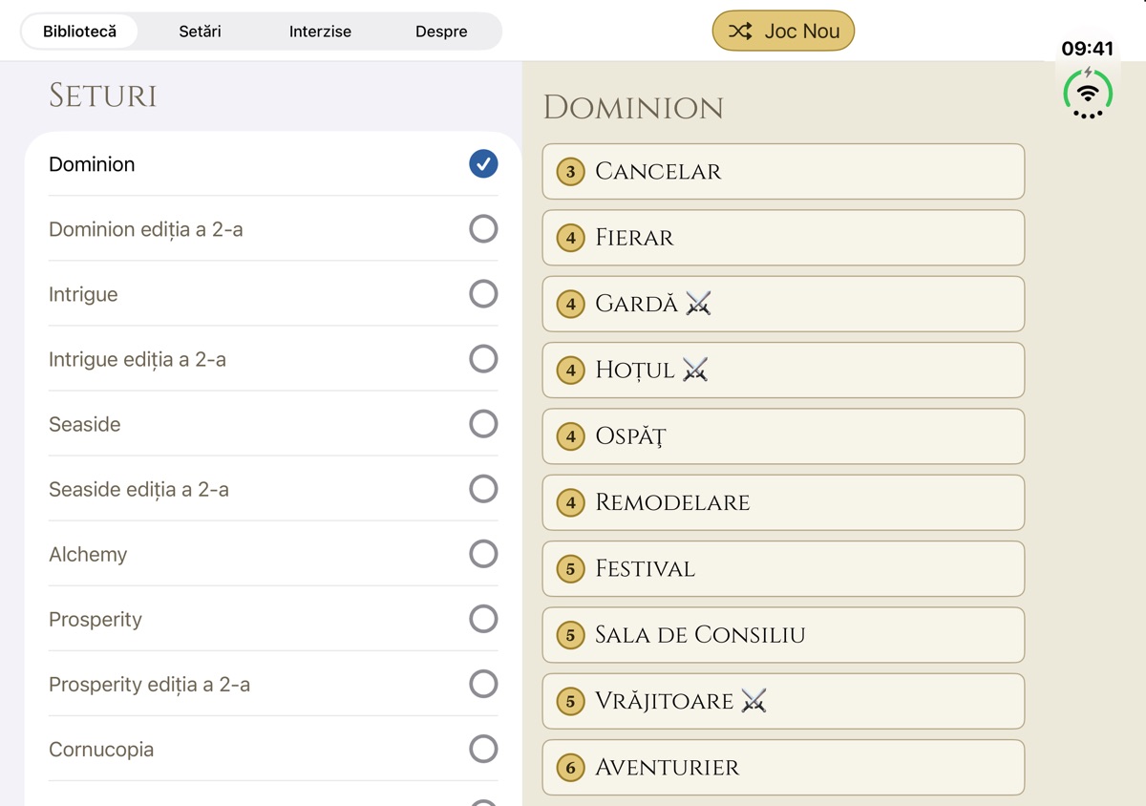This screenshot has width=1146, height=806.
Task: Click the 'Cornucopia' set name
Action: pos(101,750)
